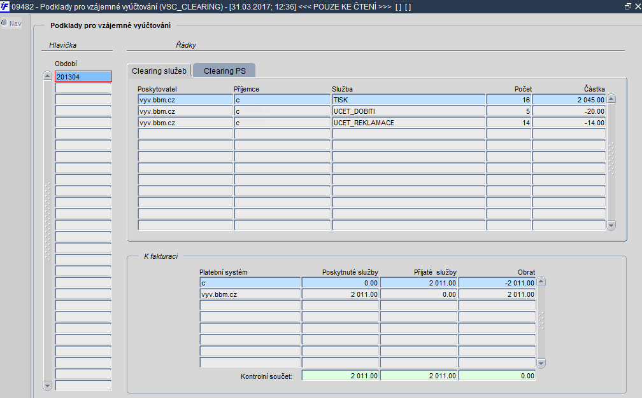Click up arrow of Clearing služeb scrollbar
This screenshot has width=642, height=398.
pyautogui.click(x=611, y=99)
